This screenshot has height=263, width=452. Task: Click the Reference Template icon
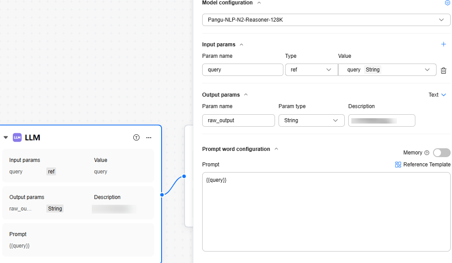398,165
